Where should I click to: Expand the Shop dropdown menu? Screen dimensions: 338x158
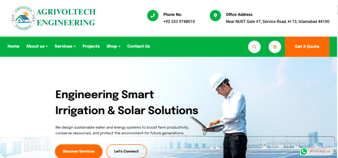(113, 46)
